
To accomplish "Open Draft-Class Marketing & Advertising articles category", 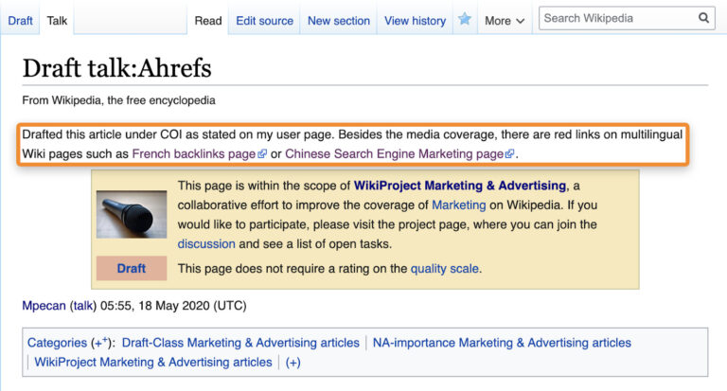I will click(240, 343).
